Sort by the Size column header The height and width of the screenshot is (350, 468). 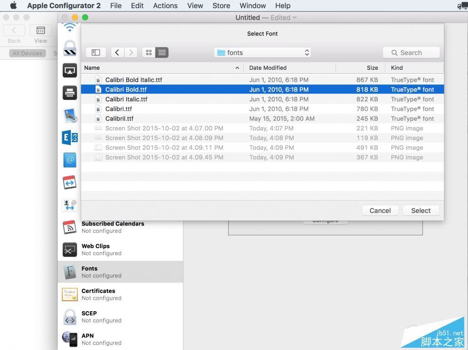[361, 68]
